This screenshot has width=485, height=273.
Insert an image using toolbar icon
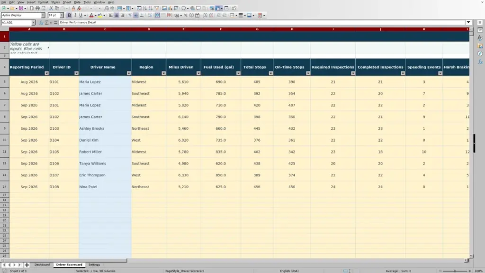[164, 8]
